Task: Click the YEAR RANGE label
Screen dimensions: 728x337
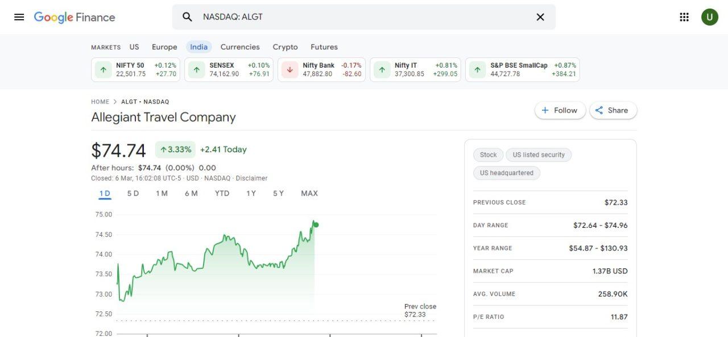Action: pos(493,248)
